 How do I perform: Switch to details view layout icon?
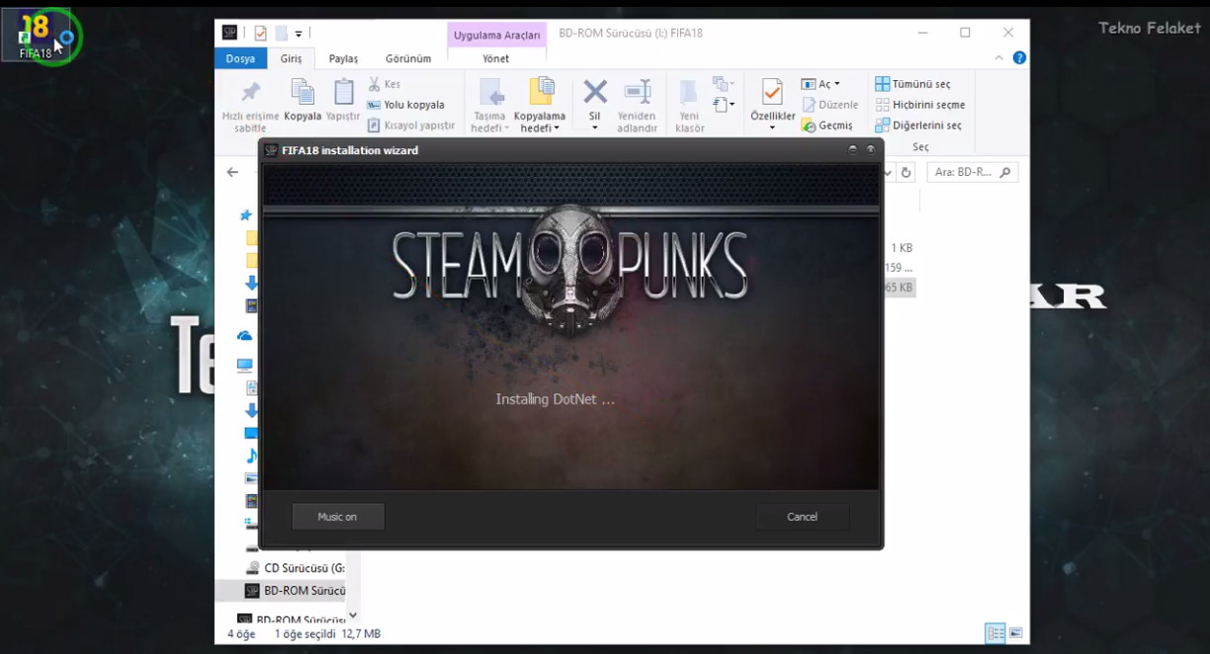995,633
